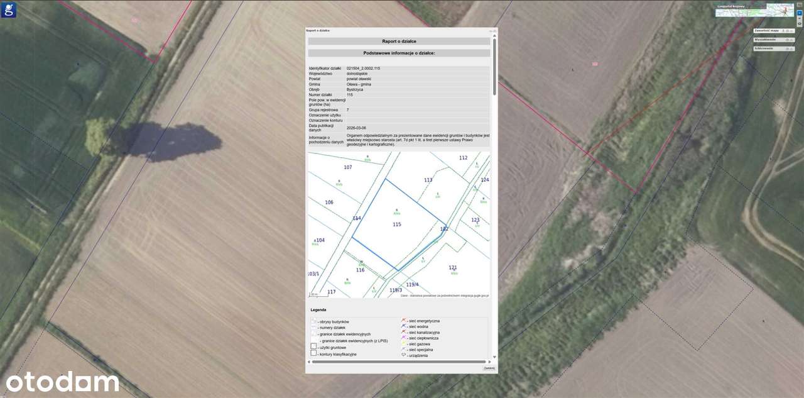This screenshot has height=398, width=804.
Task: Click the rightmost icon on Szkicowanie panel
Action: click(x=791, y=48)
